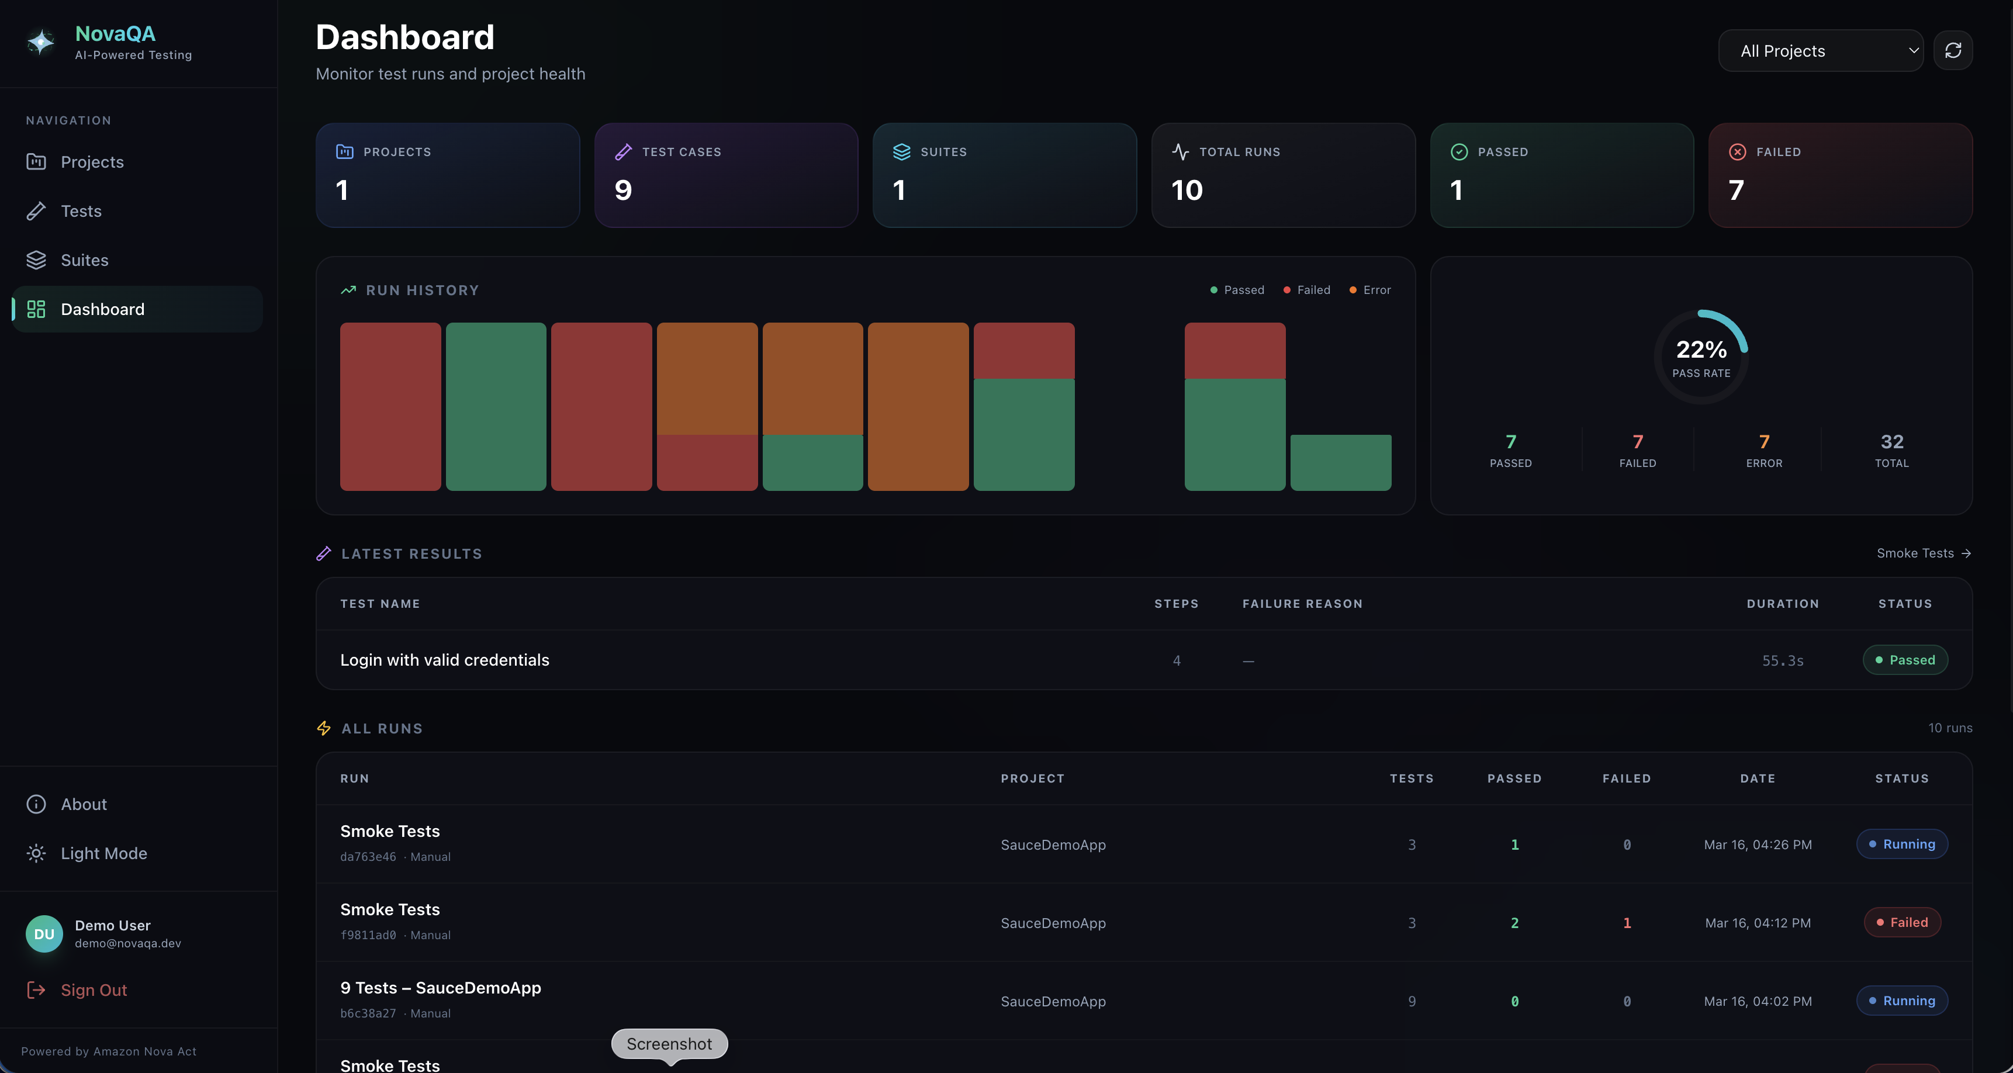Viewport: 2013px width, 1073px height.
Task: Click the second green run history bar
Action: coord(496,406)
